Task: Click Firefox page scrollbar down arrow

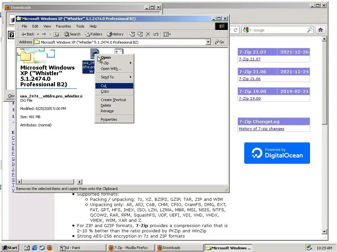Action: point(324,231)
